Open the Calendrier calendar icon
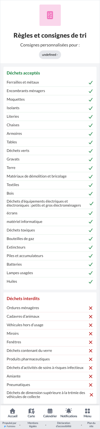 click(x=50, y=411)
